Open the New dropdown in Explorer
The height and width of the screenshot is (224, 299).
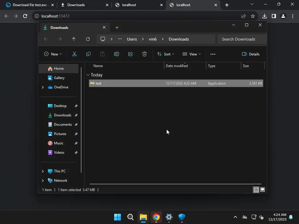click(x=53, y=54)
